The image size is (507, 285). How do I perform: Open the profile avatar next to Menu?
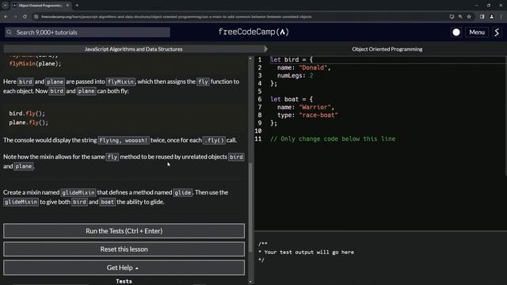point(497,32)
